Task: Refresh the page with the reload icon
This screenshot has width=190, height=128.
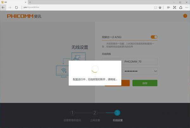Action: point(16,7)
